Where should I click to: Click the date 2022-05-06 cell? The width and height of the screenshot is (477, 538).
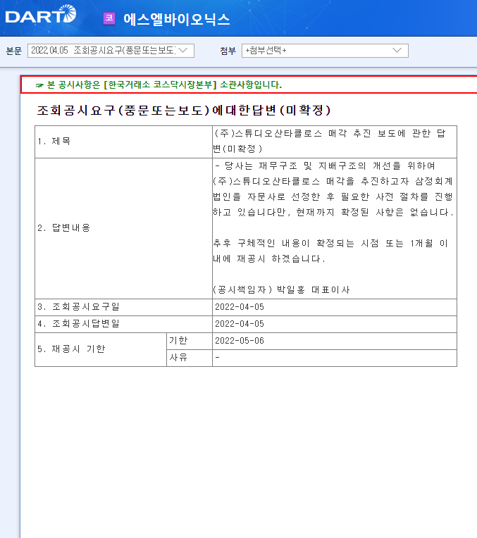click(x=335, y=341)
